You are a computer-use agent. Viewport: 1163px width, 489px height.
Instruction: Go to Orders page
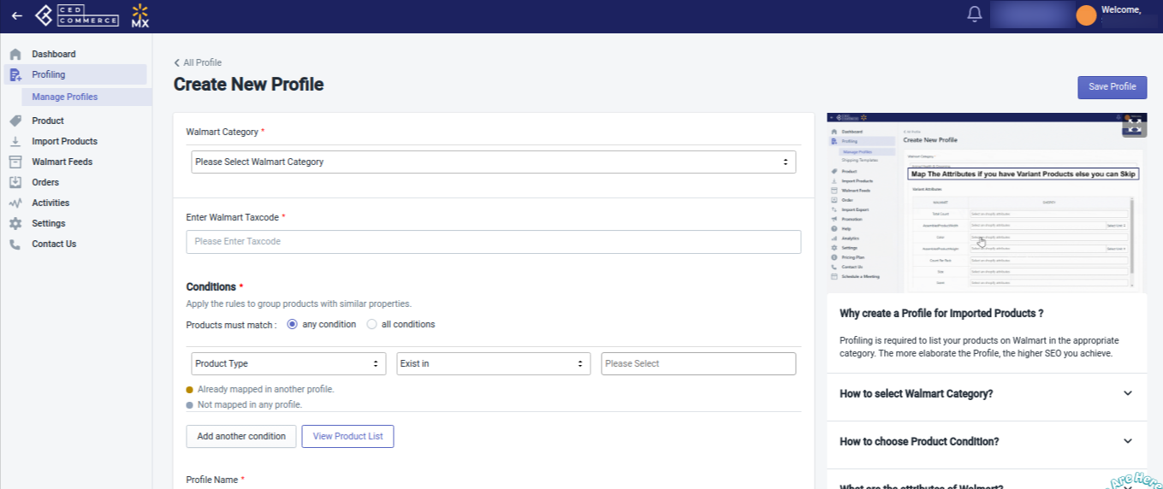click(45, 182)
